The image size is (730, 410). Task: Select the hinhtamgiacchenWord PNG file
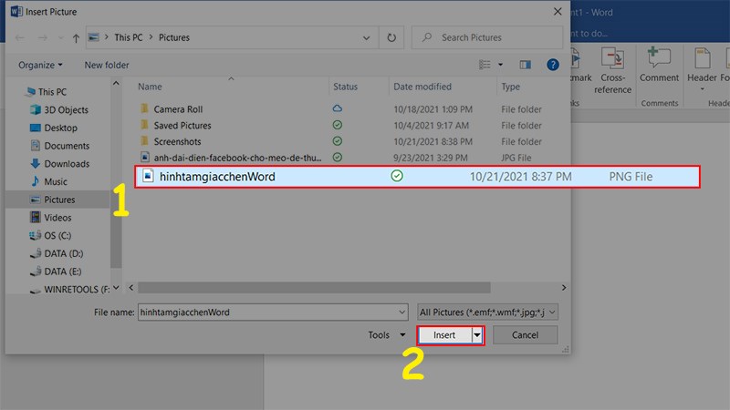(x=417, y=177)
